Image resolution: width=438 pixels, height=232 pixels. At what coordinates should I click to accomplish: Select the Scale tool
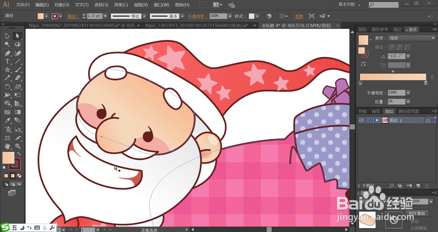[x=18, y=87]
